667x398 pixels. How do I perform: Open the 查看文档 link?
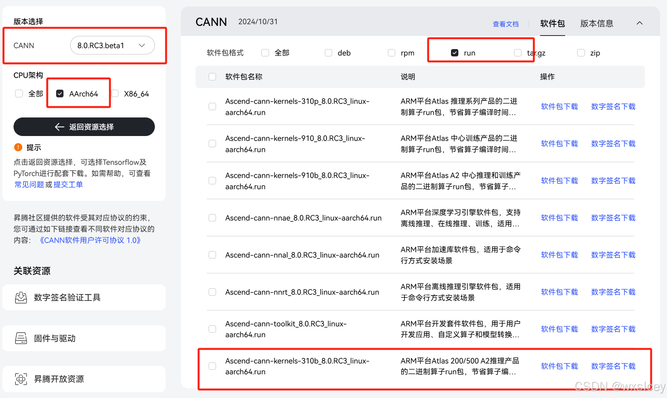point(506,24)
